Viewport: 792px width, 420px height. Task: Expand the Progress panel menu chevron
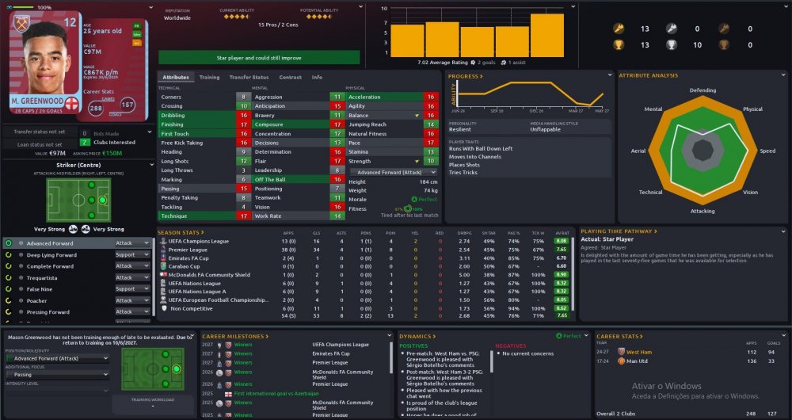610,74
